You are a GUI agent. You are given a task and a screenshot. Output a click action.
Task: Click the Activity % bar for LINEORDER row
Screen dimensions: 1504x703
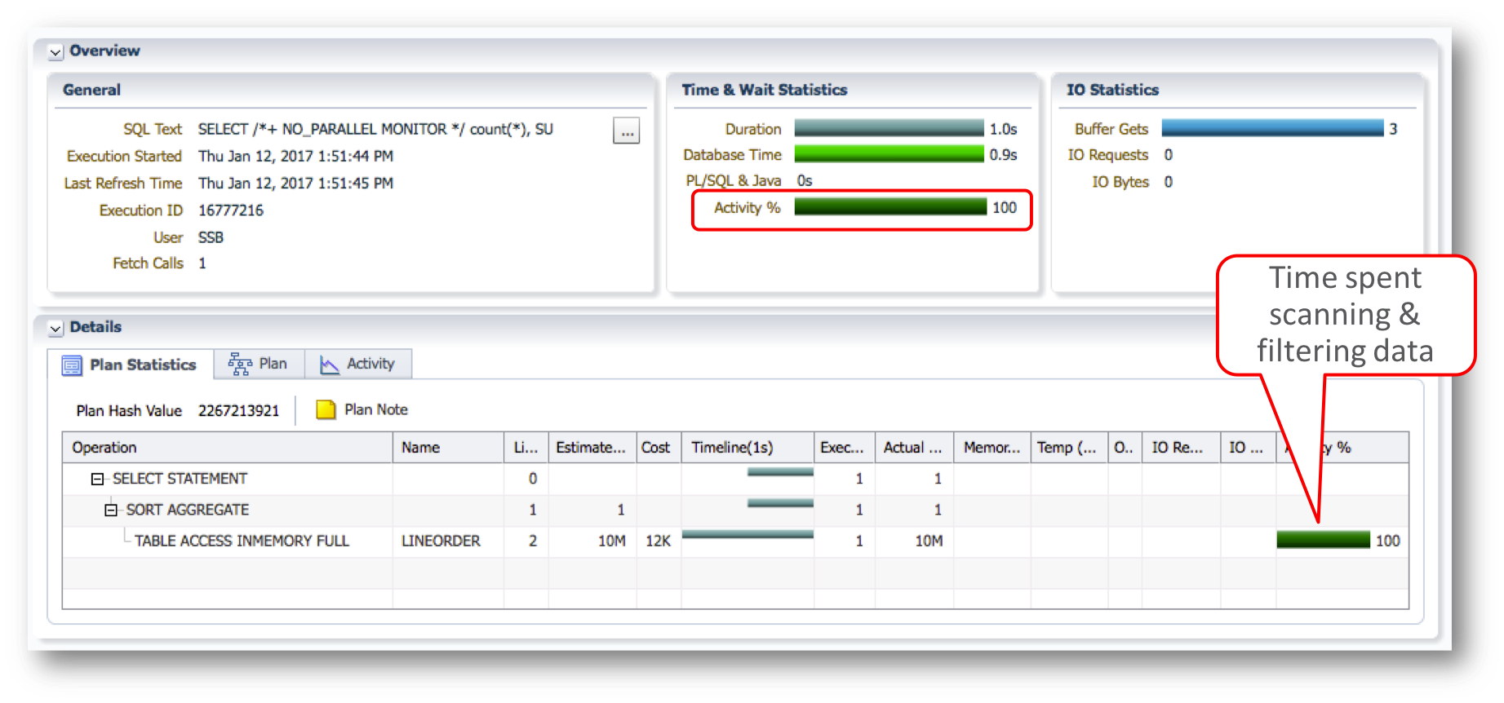coord(1323,540)
